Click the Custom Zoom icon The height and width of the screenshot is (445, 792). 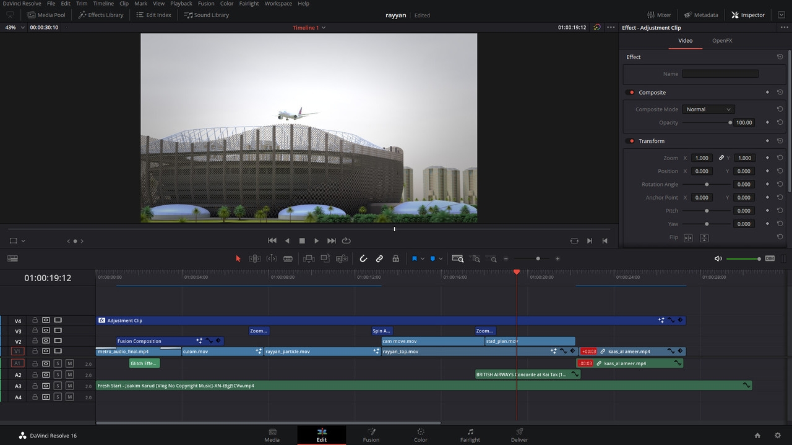(x=492, y=259)
